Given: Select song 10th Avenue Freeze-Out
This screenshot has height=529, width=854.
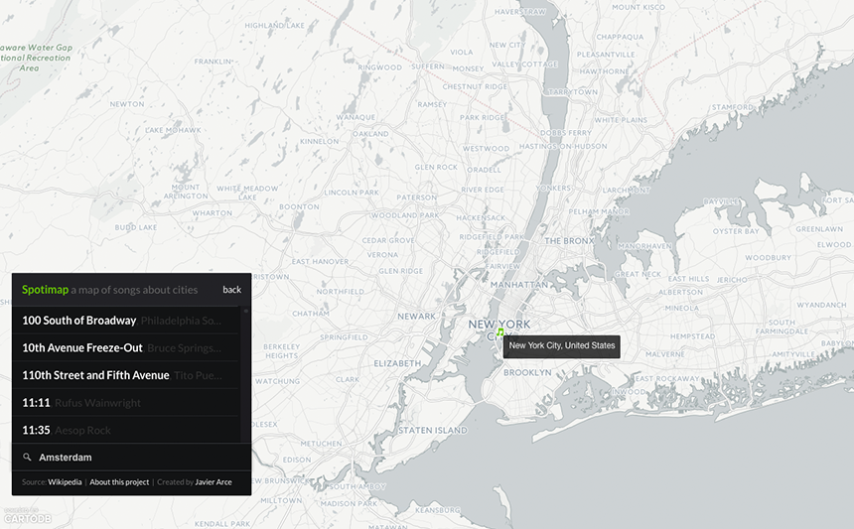Looking at the screenshot, I should (x=82, y=348).
